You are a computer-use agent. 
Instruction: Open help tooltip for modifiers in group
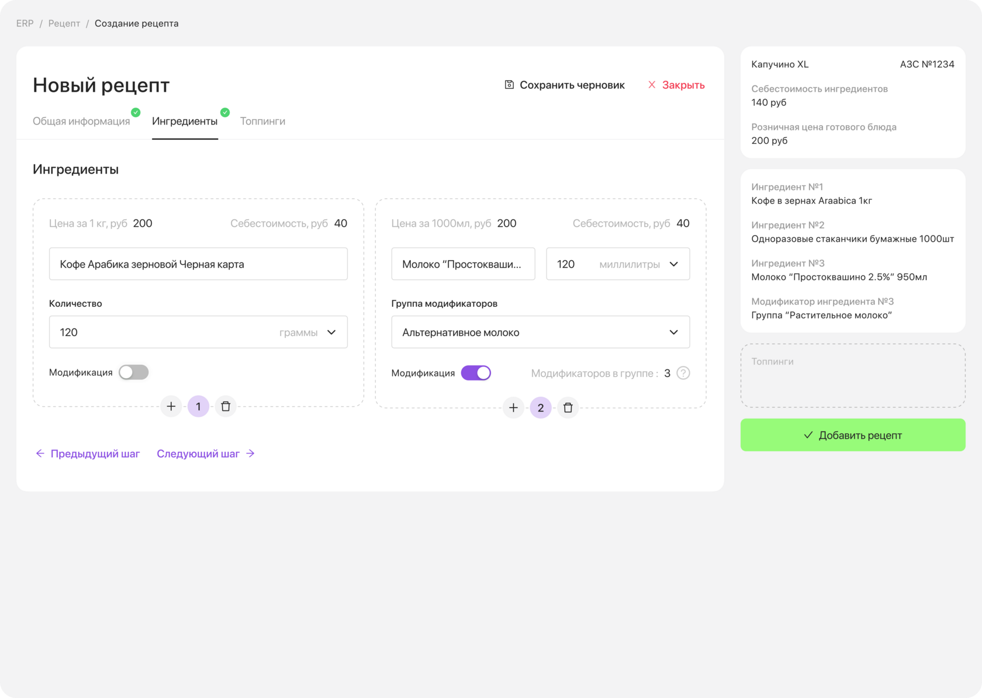coord(683,373)
